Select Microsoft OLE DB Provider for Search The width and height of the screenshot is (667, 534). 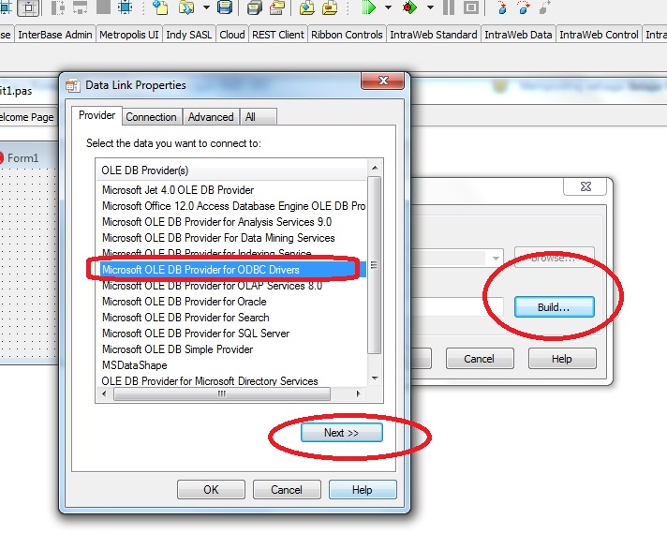point(185,318)
